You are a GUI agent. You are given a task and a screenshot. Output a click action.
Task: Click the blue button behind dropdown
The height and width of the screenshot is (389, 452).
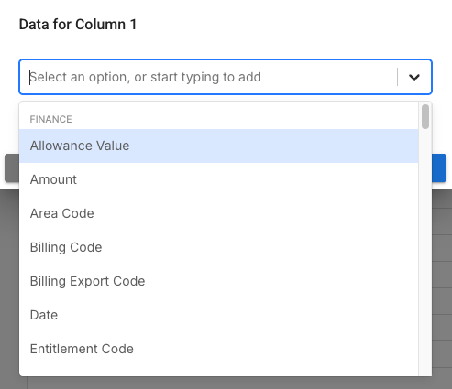(x=439, y=168)
